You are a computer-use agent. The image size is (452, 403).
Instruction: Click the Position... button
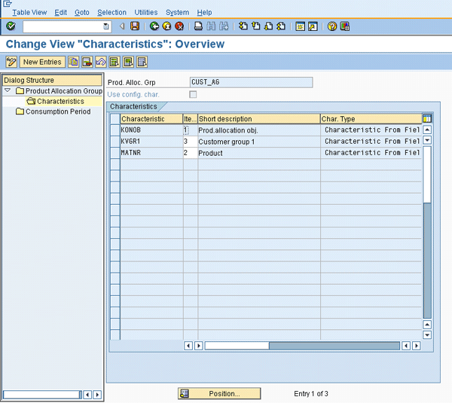coord(219,394)
